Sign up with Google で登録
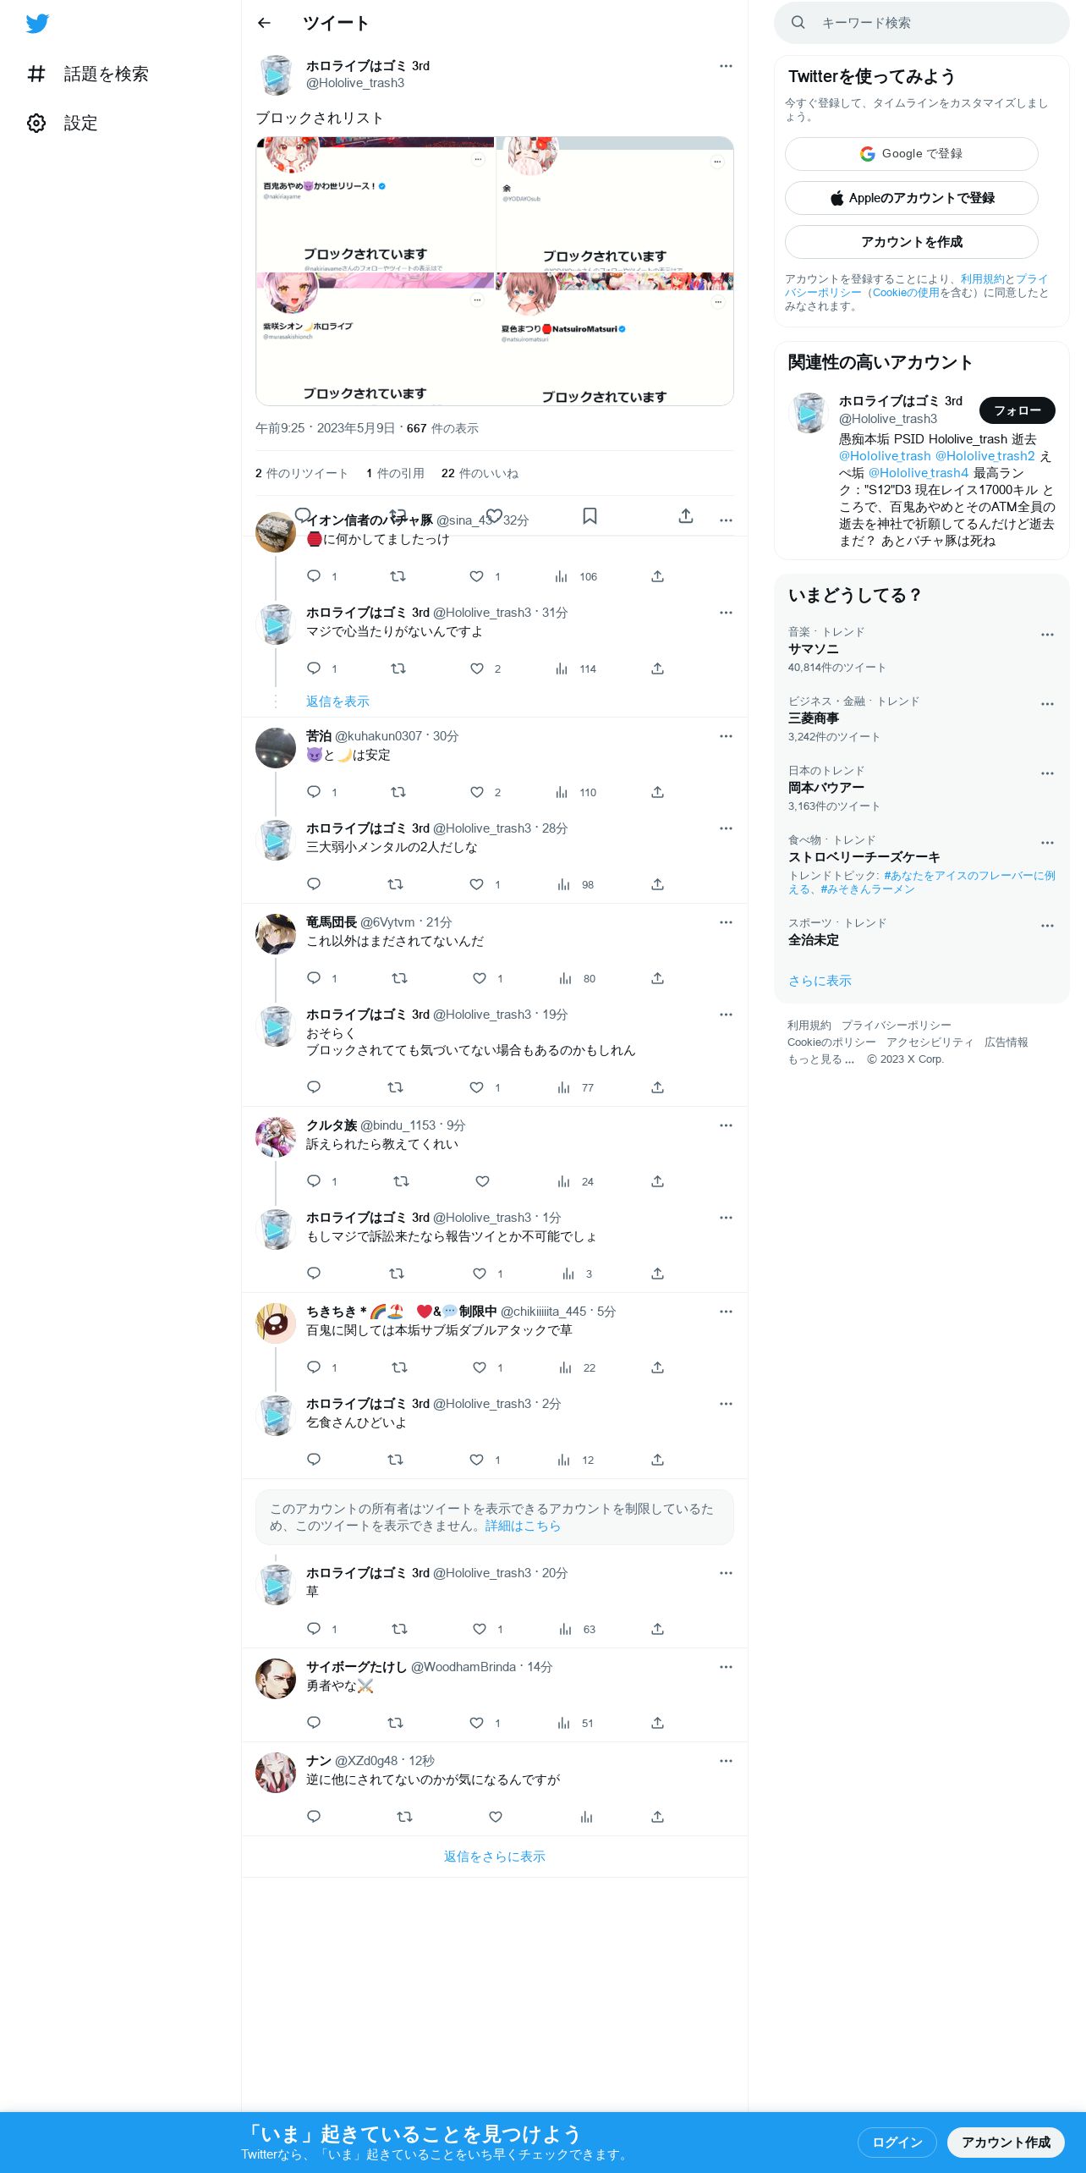This screenshot has height=2173, width=1086. [x=911, y=154]
